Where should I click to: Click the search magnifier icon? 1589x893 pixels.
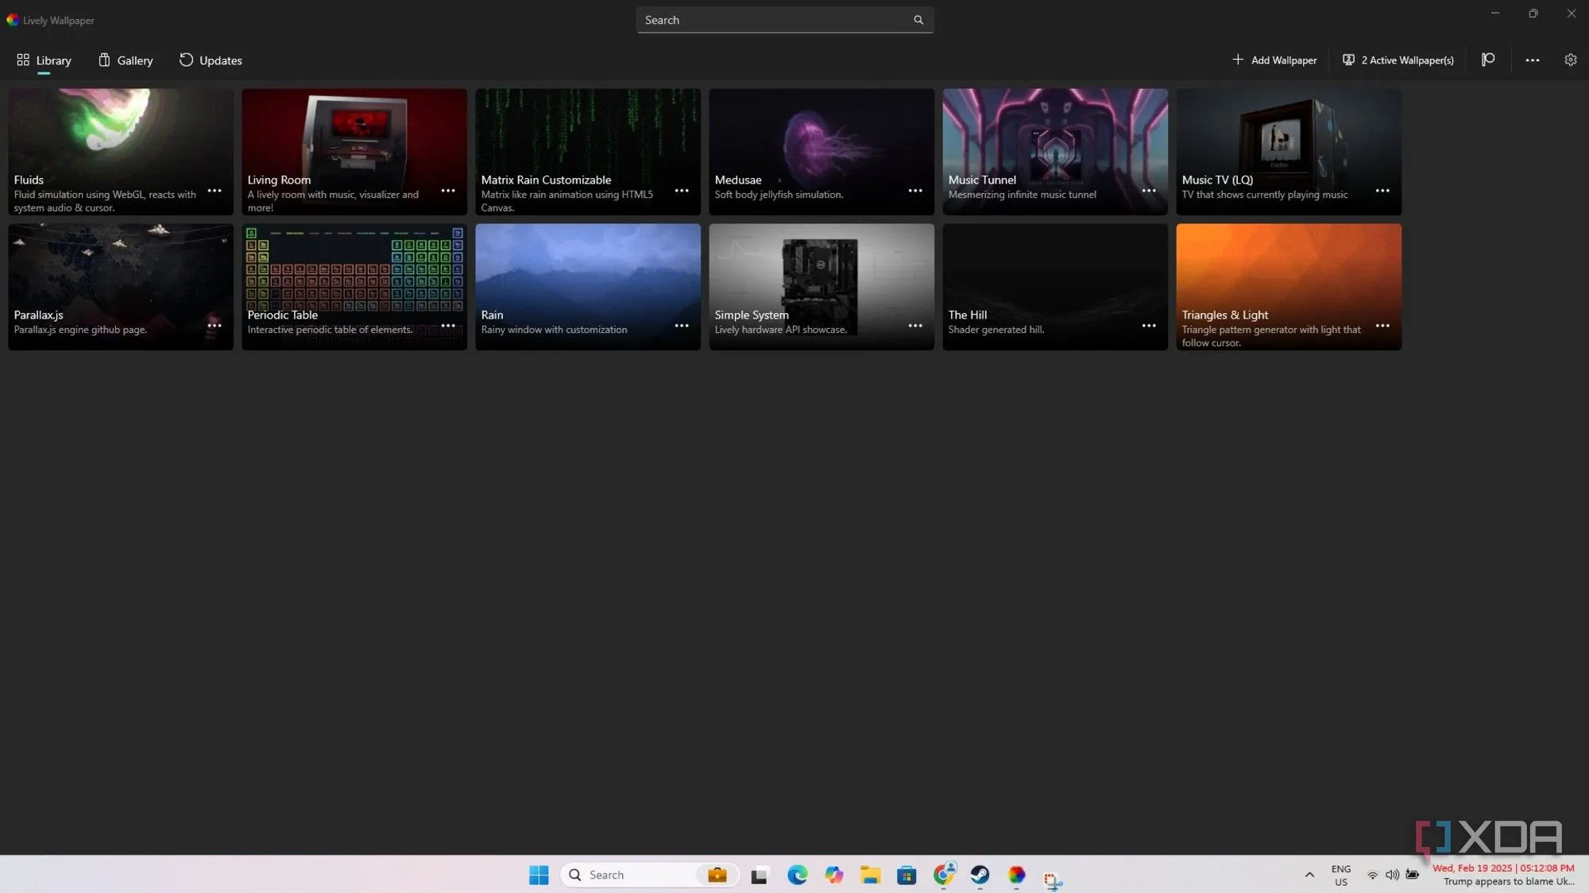pyautogui.click(x=918, y=20)
